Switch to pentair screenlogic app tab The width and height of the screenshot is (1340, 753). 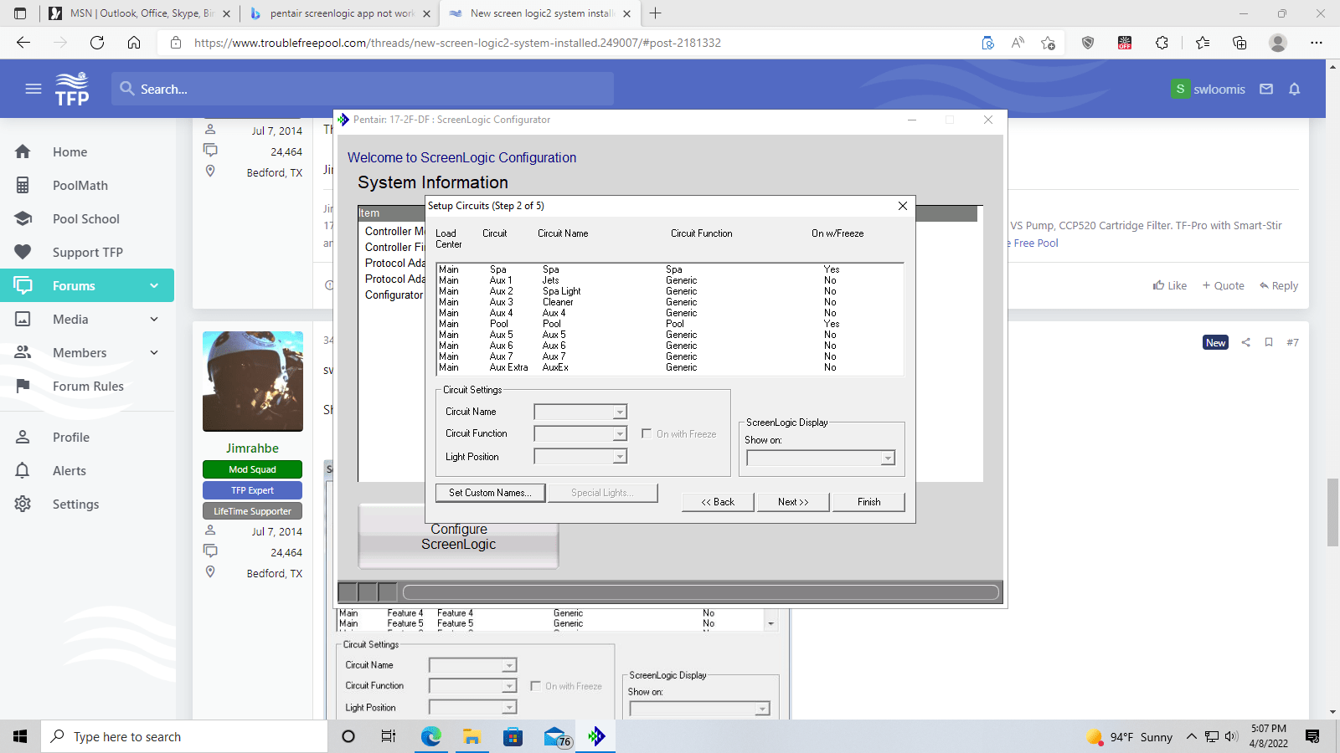pyautogui.click(x=341, y=13)
